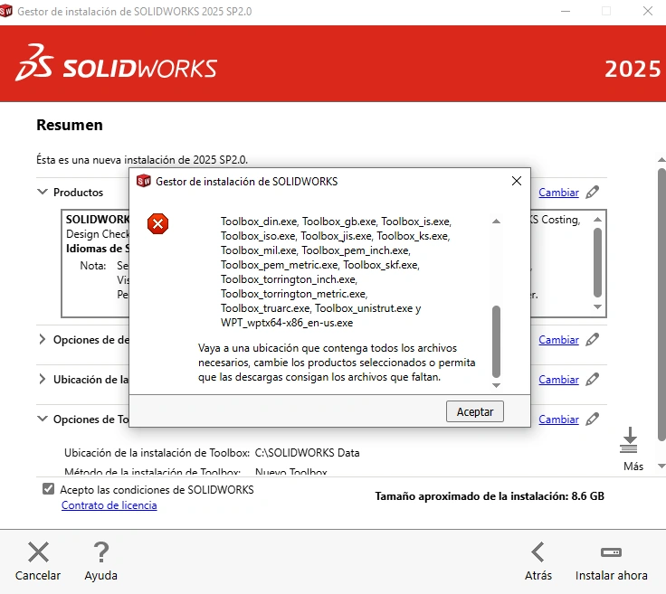The image size is (666, 594).
Task: Click pencil icon beside Opciones de Toolbox
Action: 592,420
